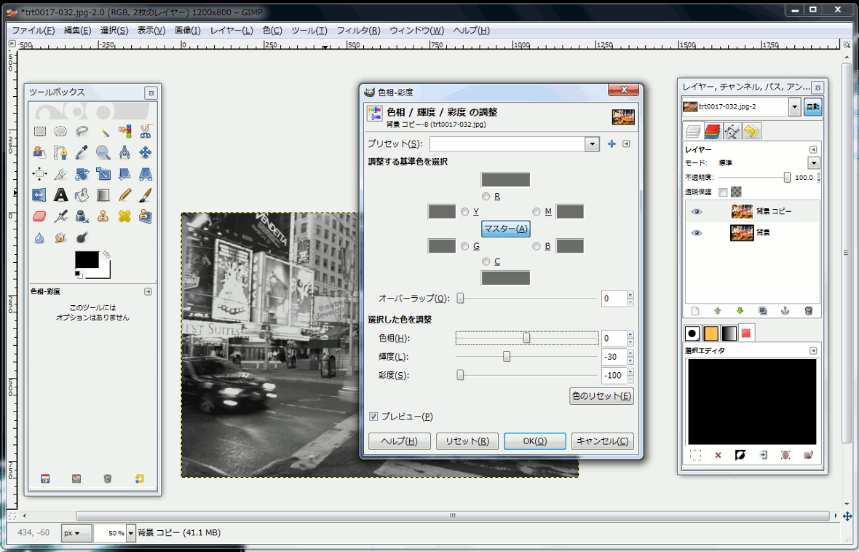Screen dimensions: 859x552
Task: Enable 透明保護 (lock alpha) checkbox
Action: [724, 192]
